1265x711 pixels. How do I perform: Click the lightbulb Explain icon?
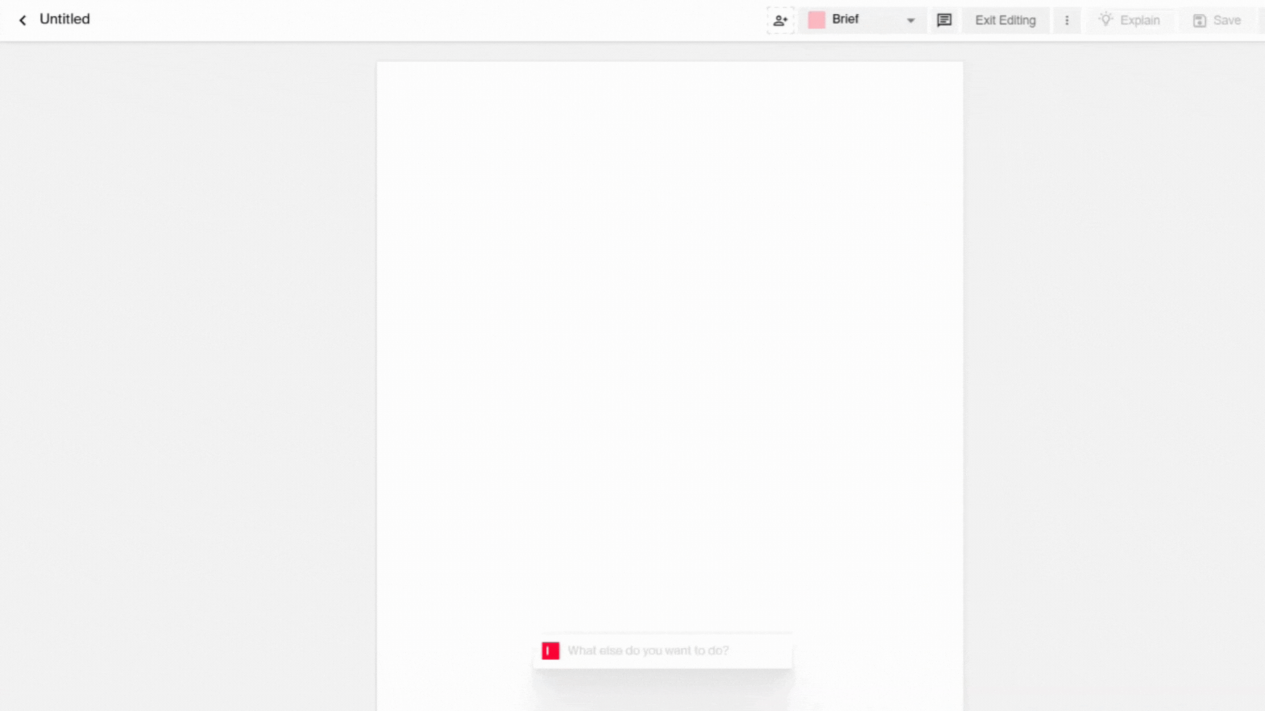point(1106,20)
